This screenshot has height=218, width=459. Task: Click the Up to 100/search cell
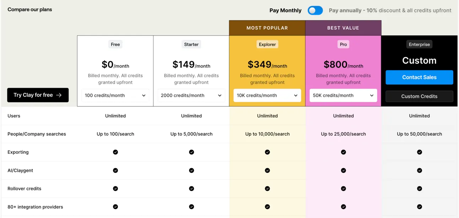click(x=115, y=134)
